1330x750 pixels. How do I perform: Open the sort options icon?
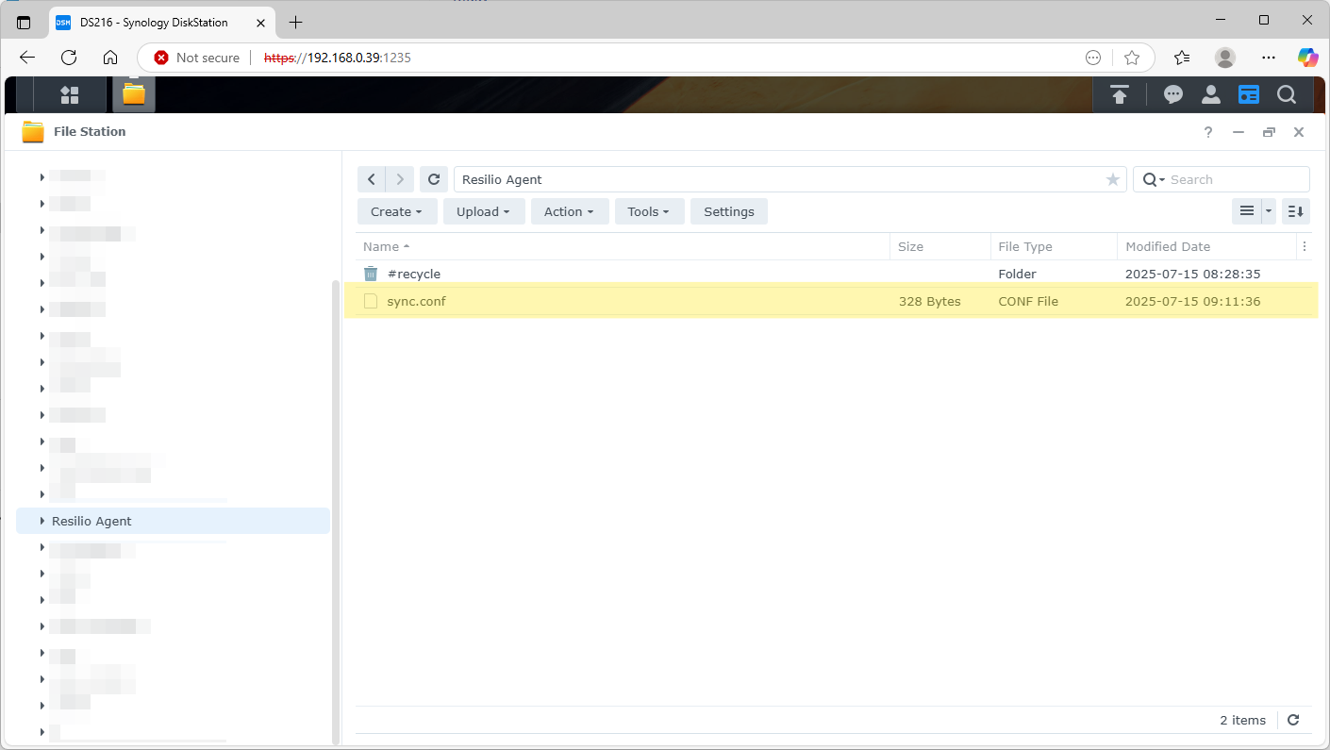[x=1294, y=211]
